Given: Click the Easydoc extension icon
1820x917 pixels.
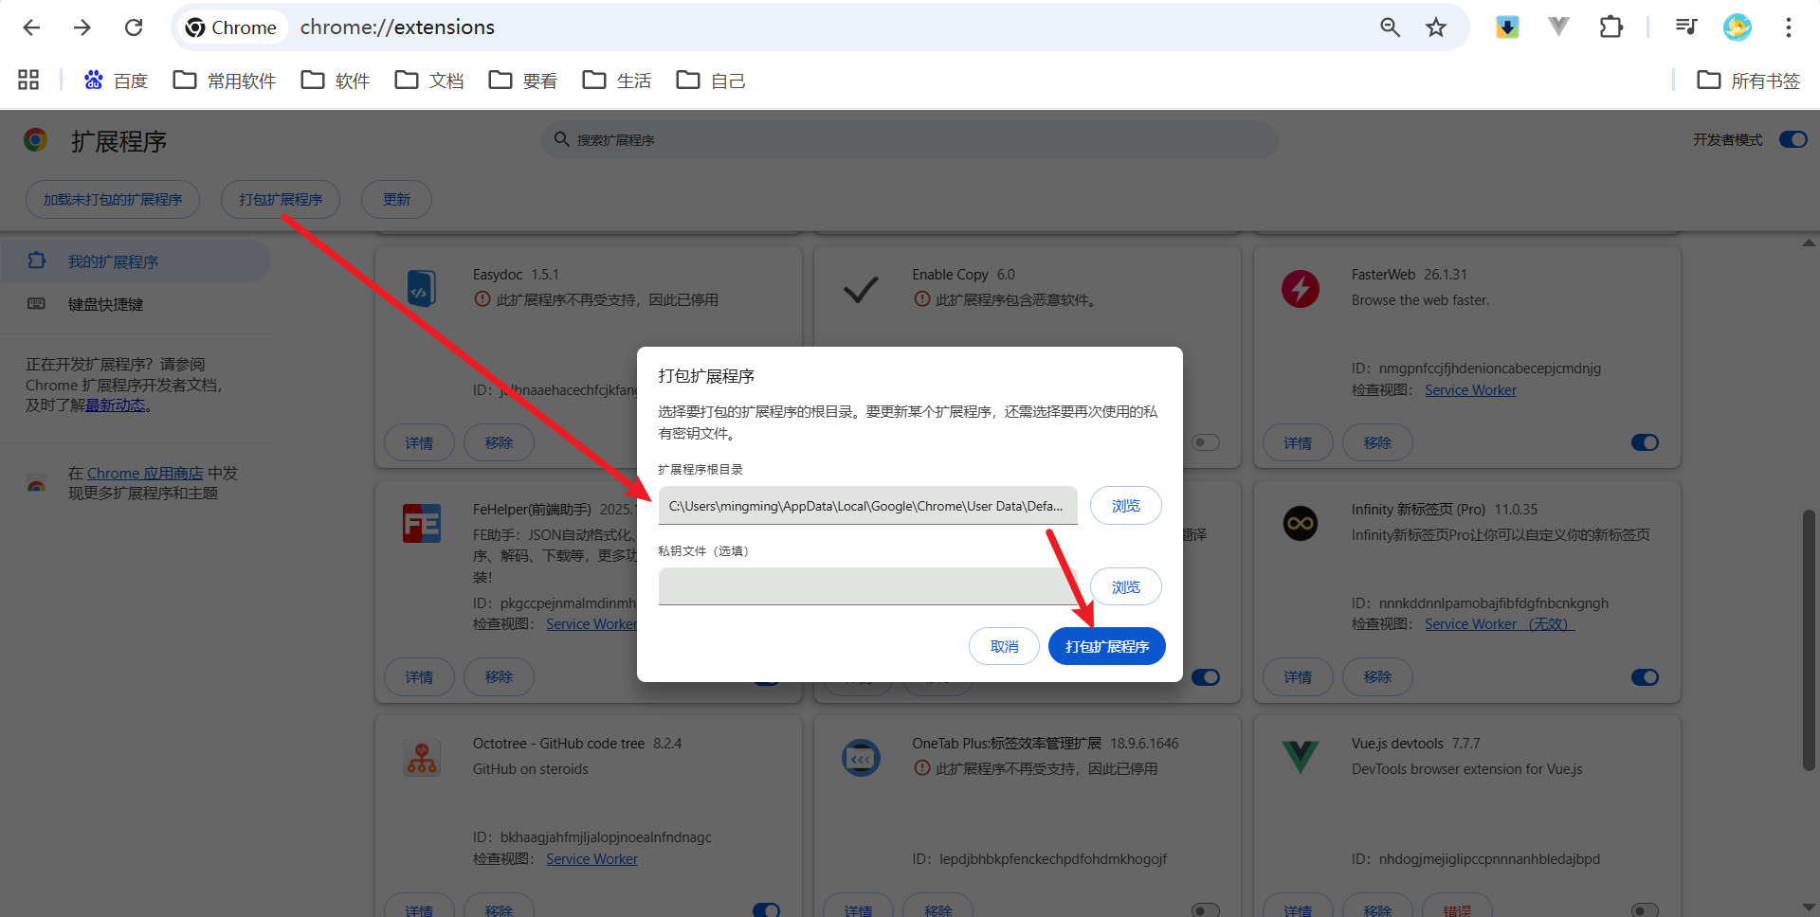Looking at the screenshot, I should pos(422,288).
